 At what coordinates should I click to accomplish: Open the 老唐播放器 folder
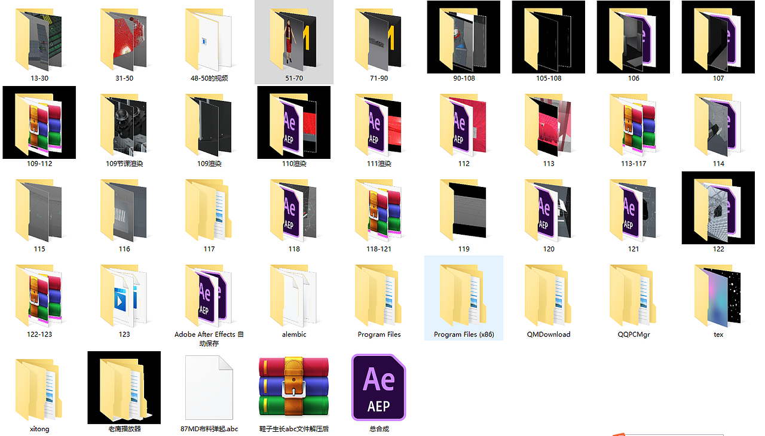coord(124,387)
